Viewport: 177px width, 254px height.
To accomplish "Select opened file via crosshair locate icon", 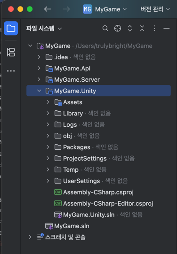I will click(x=118, y=28).
